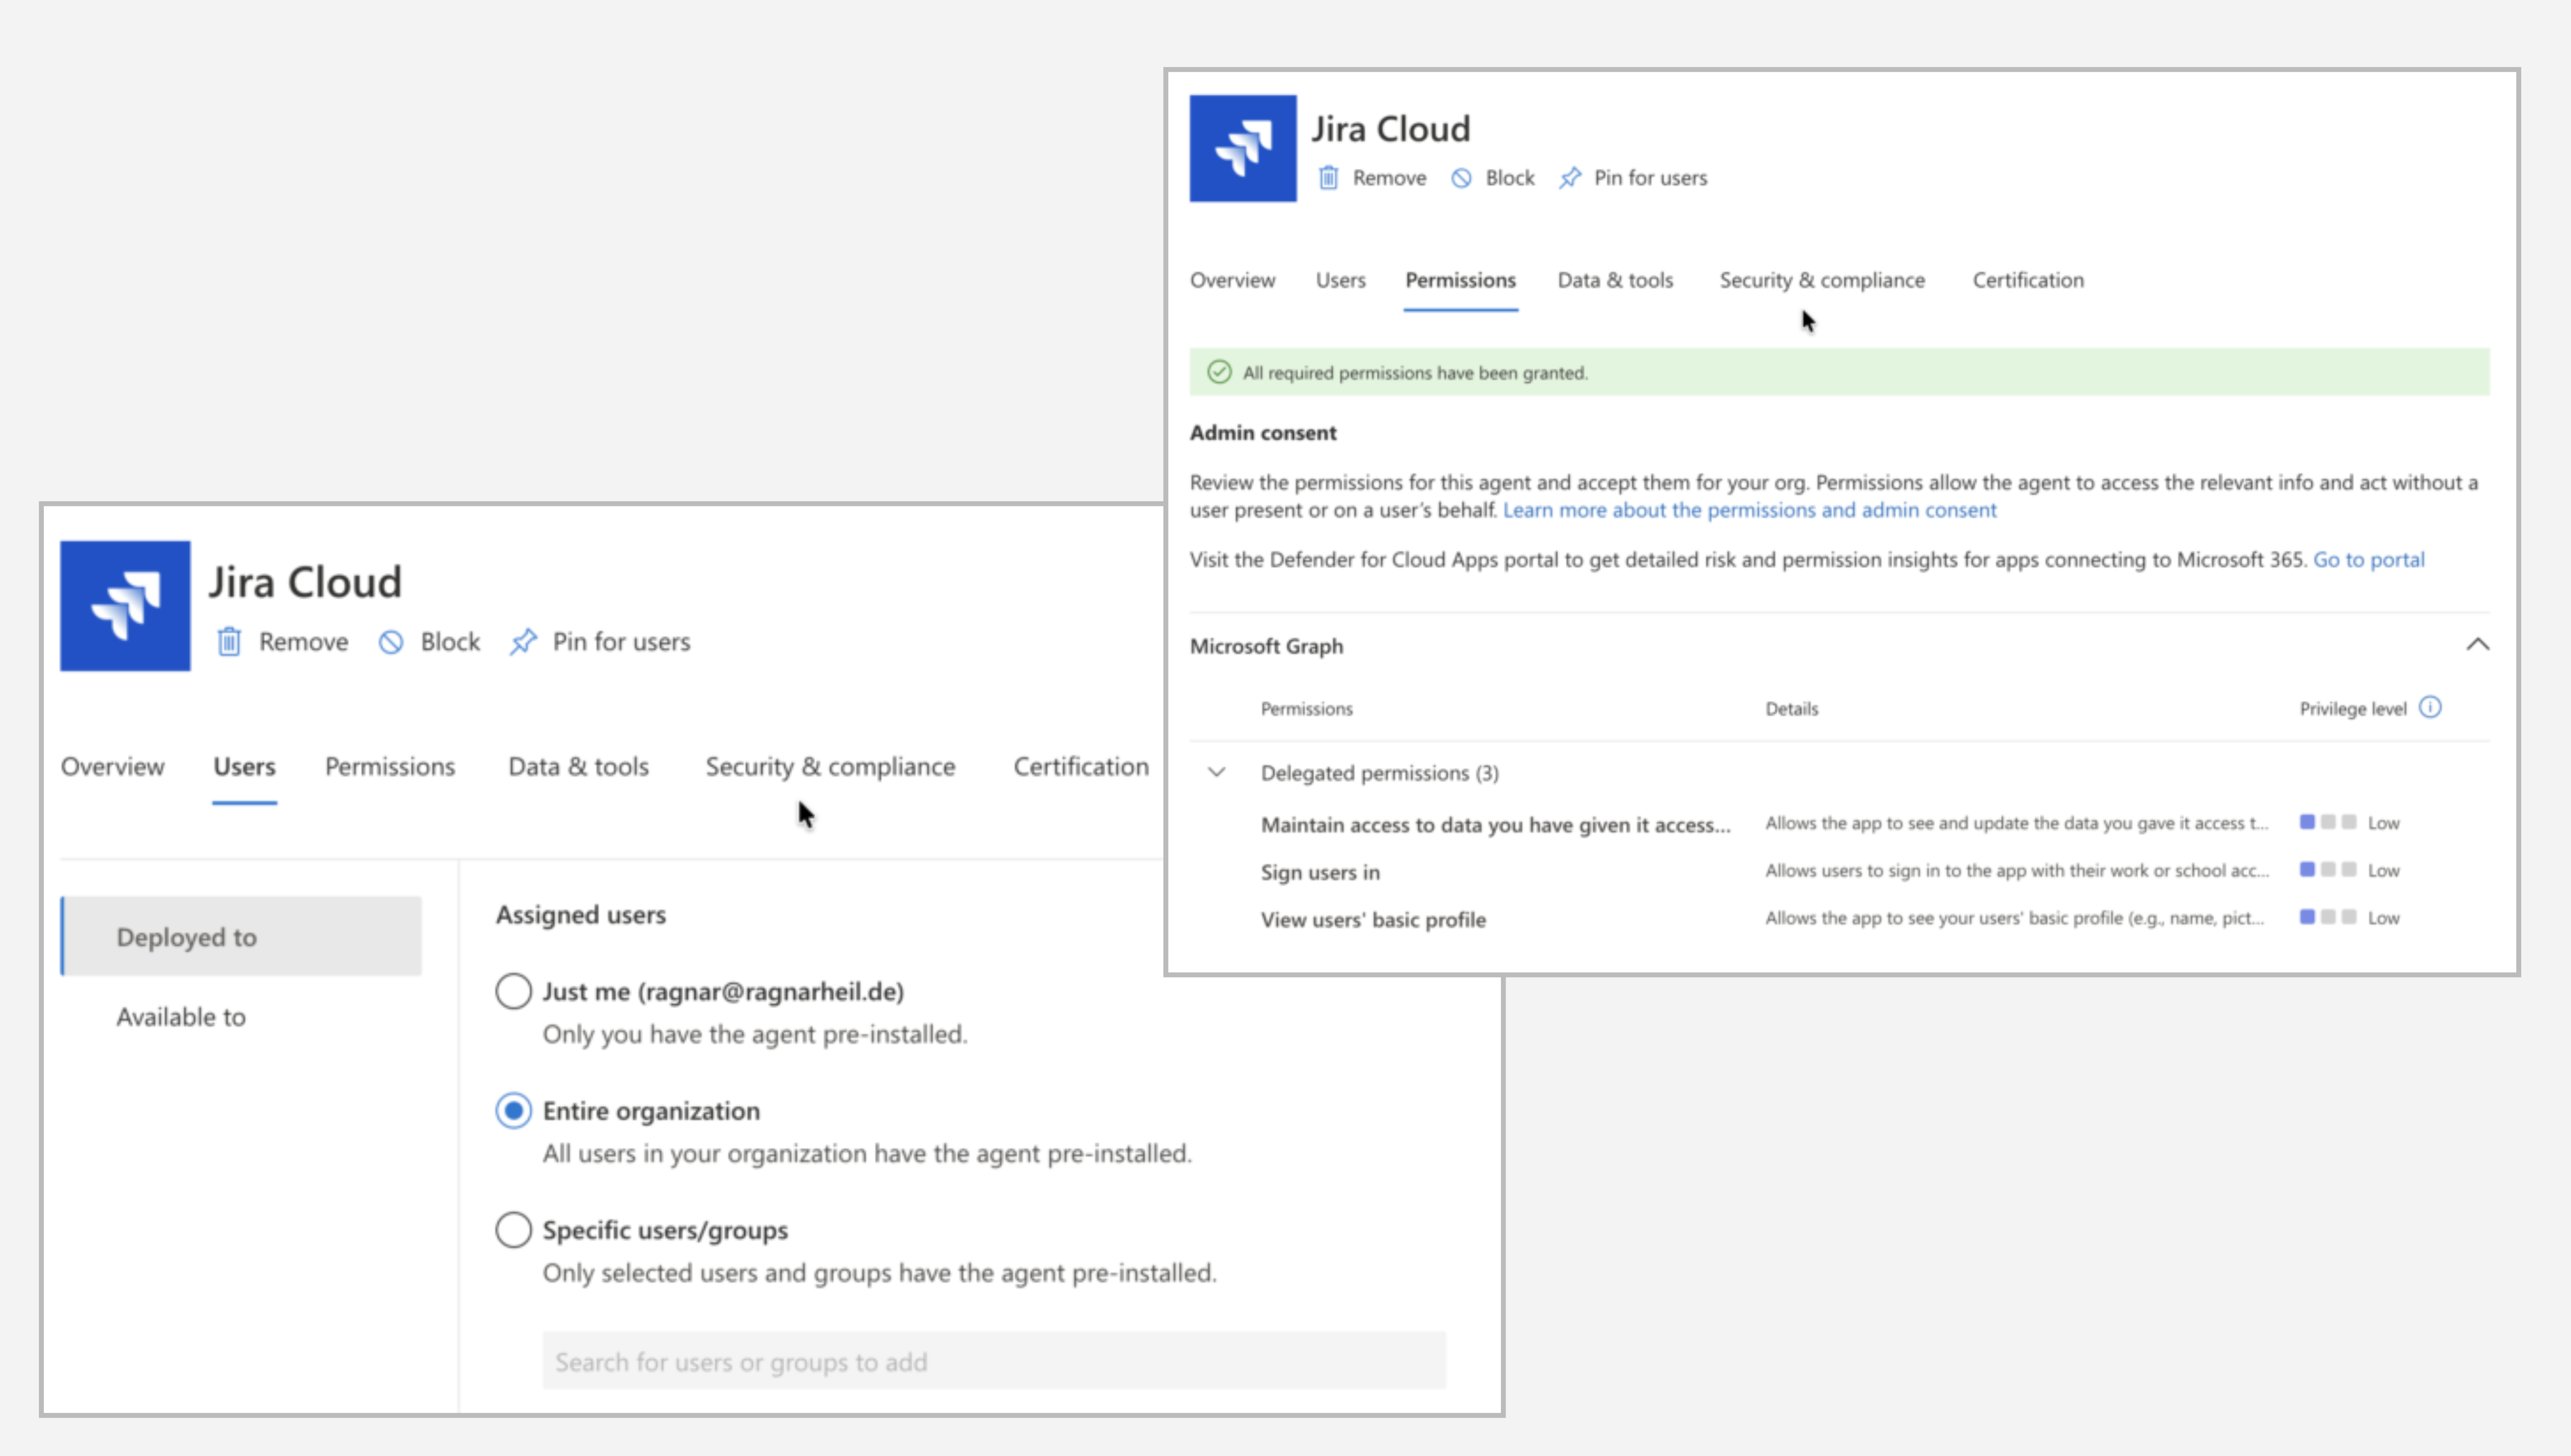Click Search for users or groups field

tap(993, 1361)
